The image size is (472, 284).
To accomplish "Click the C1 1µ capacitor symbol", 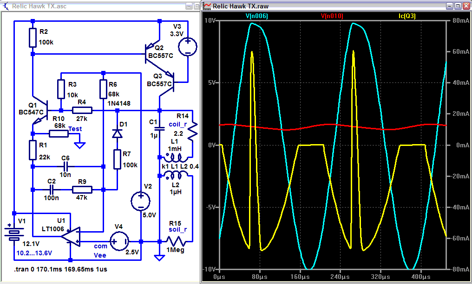I will pos(159,128).
